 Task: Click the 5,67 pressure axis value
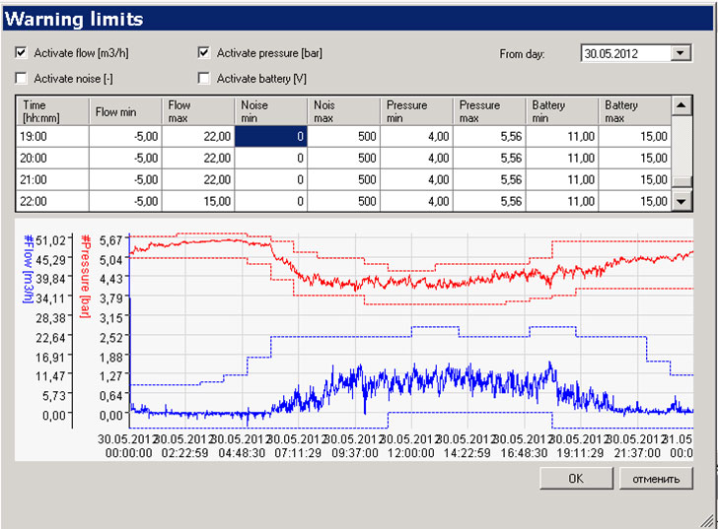(110, 240)
